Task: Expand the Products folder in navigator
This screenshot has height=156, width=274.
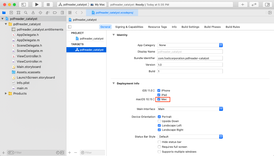Action: coord(6,94)
